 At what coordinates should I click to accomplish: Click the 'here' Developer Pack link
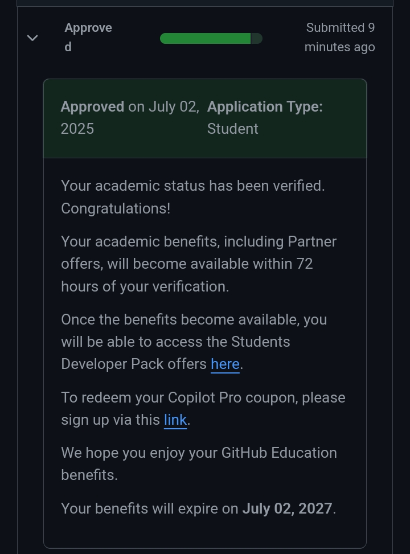[x=225, y=364]
